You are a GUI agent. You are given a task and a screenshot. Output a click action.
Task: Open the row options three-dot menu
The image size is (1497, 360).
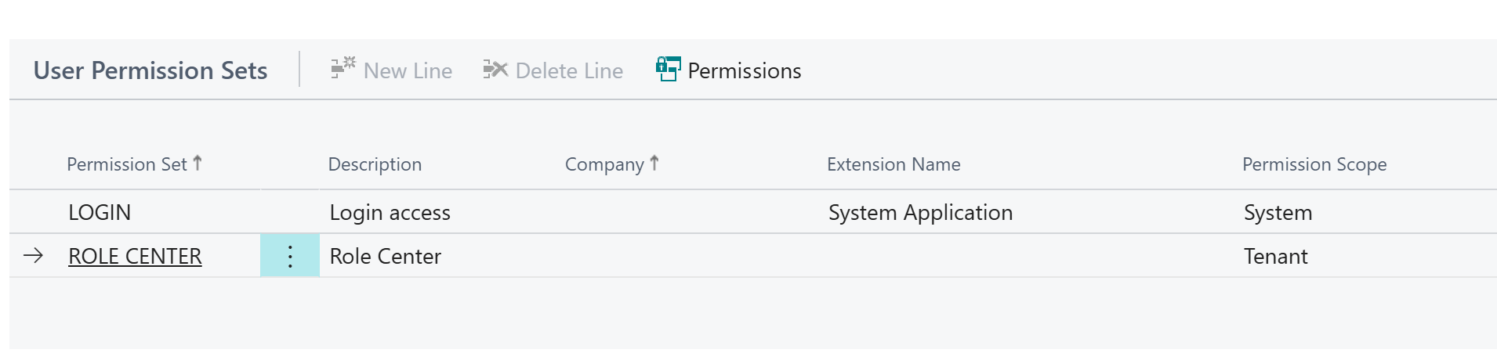(x=290, y=256)
